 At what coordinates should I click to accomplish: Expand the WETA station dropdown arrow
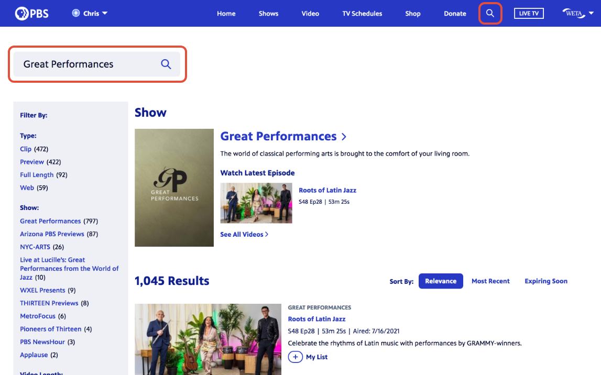(x=591, y=13)
